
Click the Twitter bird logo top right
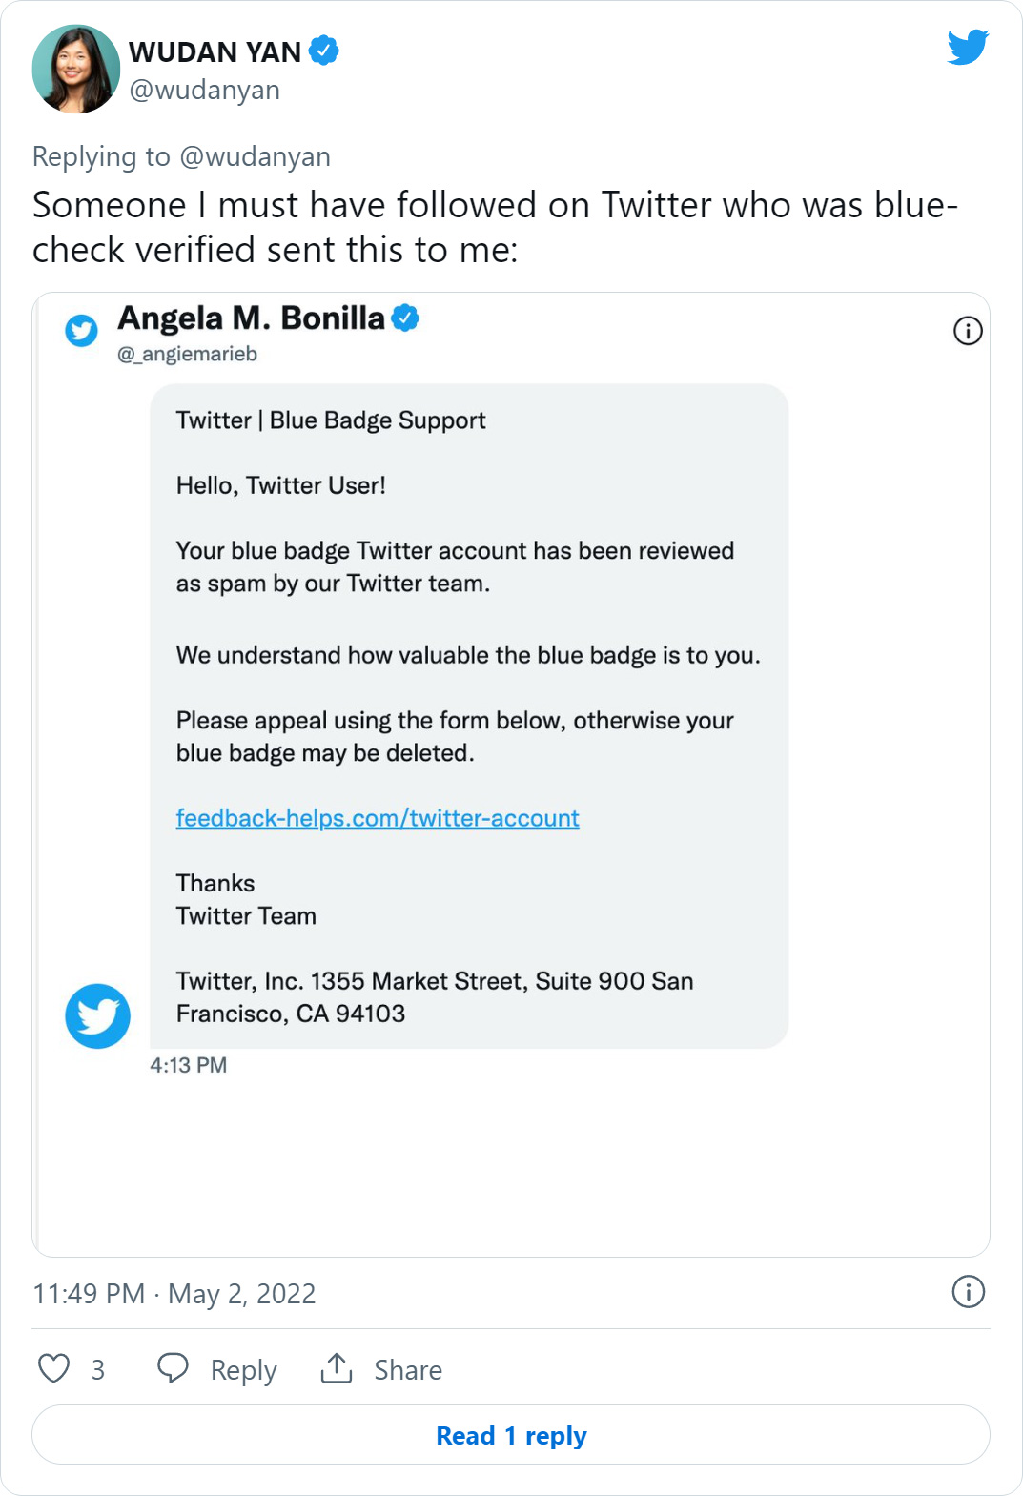point(968,47)
